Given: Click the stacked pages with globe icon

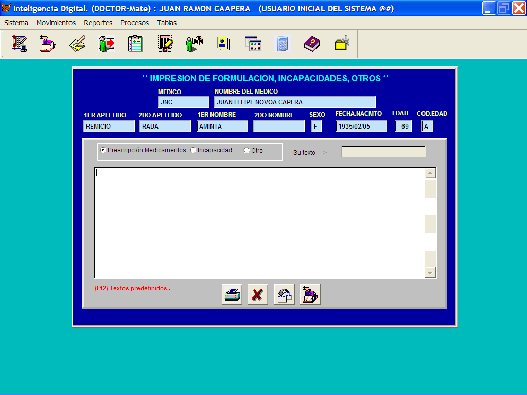Looking at the screenshot, I should click(223, 44).
